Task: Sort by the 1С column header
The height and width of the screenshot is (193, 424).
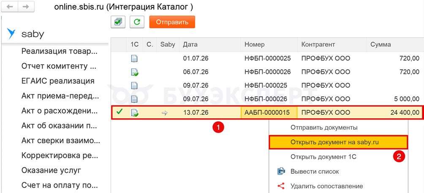Action: coord(134,45)
